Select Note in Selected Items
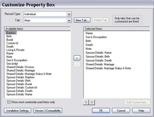Viewport: 154px width, 117px height. 89,49
